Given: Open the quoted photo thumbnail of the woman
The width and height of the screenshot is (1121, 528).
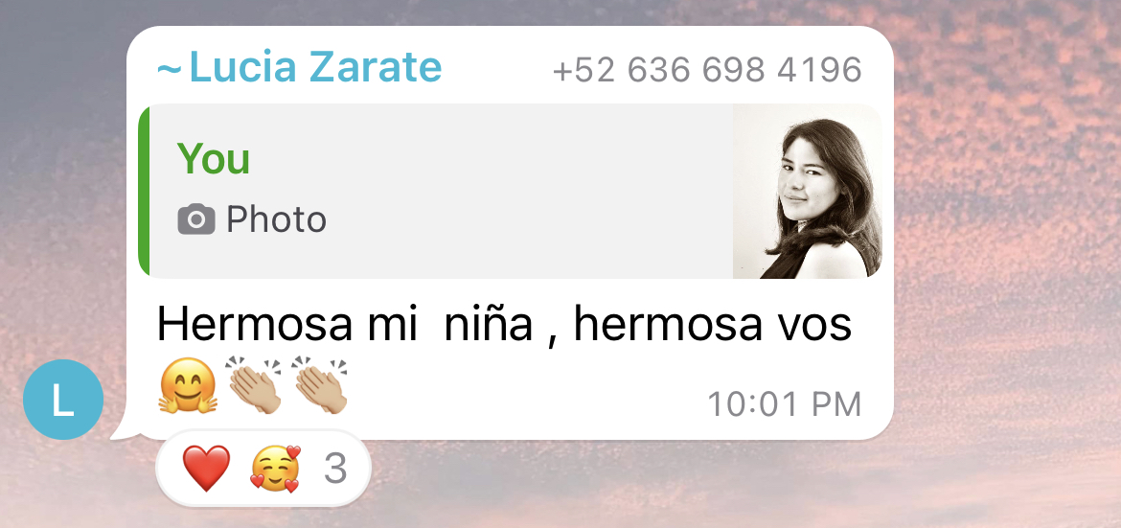Looking at the screenshot, I should click(x=807, y=191).
